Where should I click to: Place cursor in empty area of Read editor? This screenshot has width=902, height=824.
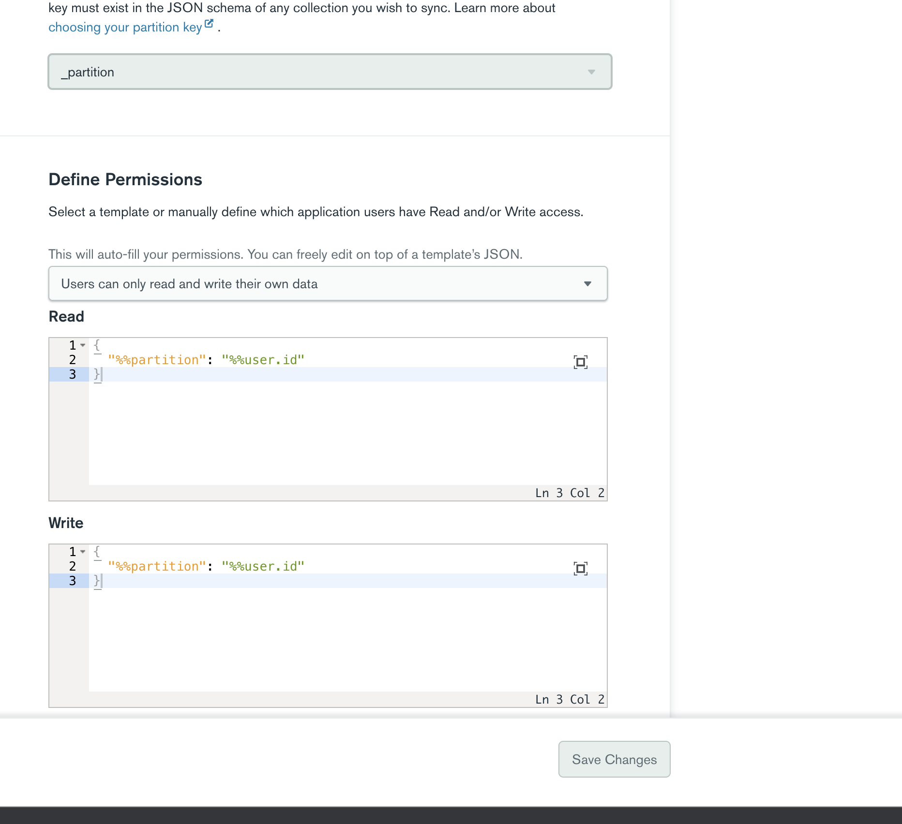[x=347, y=433]
